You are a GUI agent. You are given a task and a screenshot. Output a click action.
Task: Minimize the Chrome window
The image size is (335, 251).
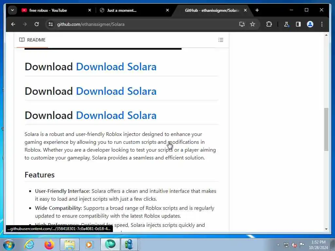click(291, 10)
